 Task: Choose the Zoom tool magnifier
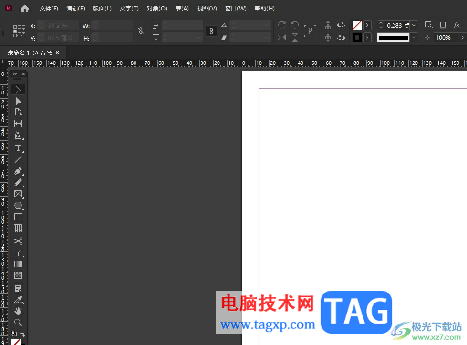[18, 323]
